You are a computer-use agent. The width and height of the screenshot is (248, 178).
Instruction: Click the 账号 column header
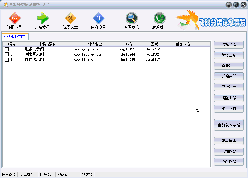tap(131, 44)
